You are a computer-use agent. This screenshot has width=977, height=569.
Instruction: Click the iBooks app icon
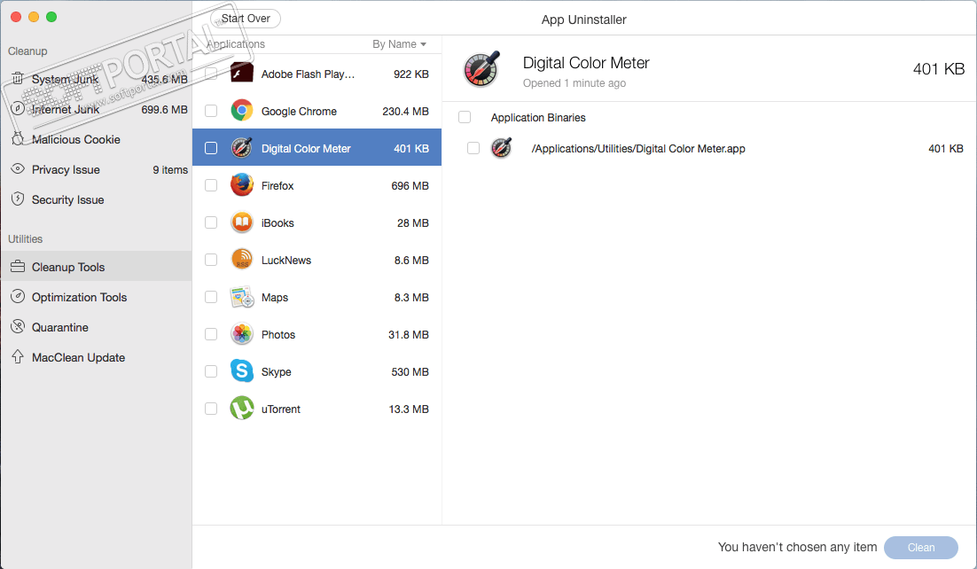click(242, 222)
